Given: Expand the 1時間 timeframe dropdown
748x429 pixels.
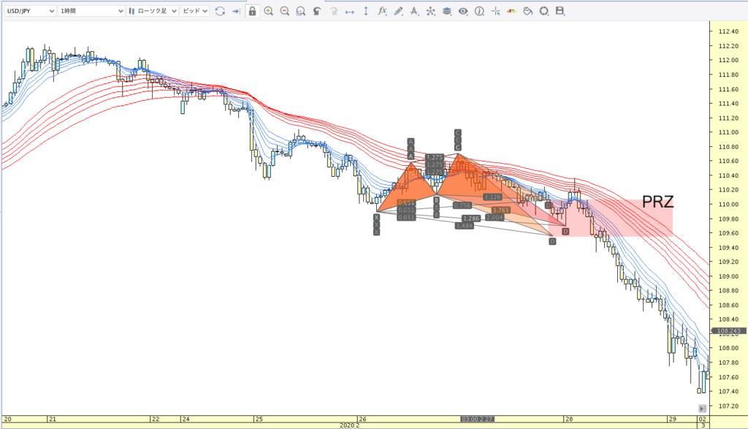Looking at the screenshot, I should tap(91, 11).
